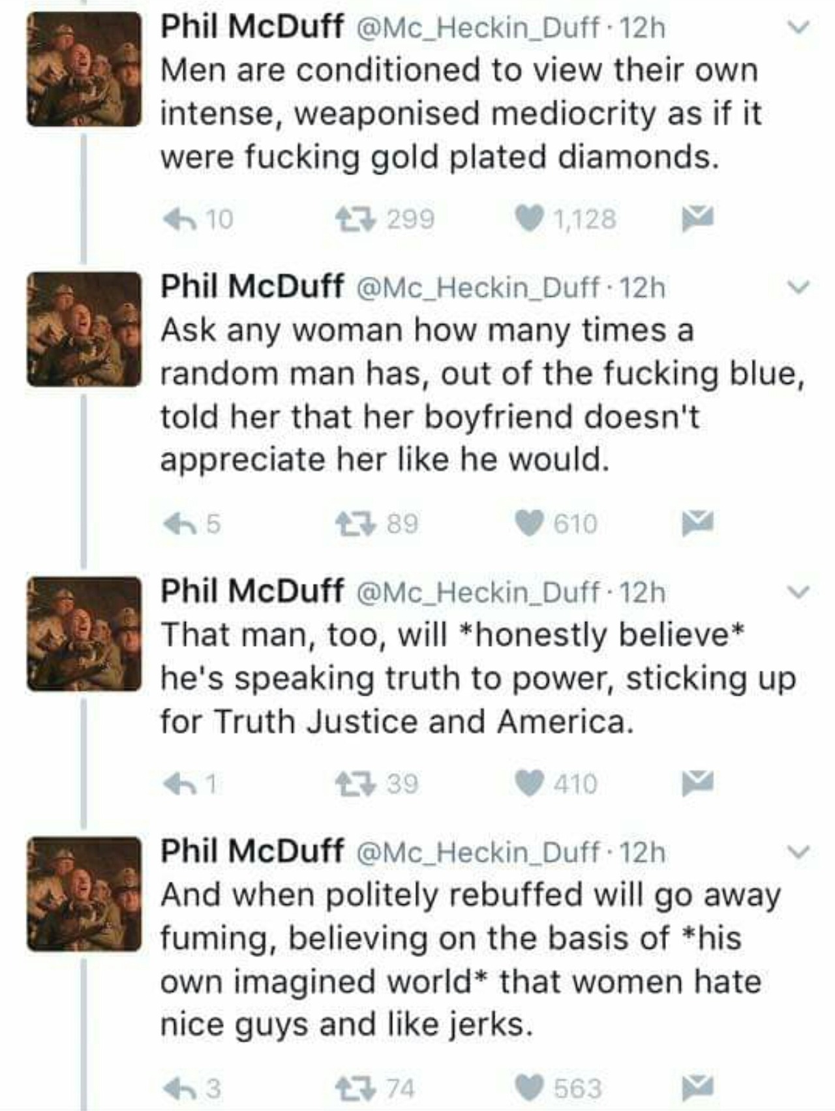Open Phil McDuff's profile from first tweet name
Screen dimensions: 835x1111
click(x=252, y=27)
